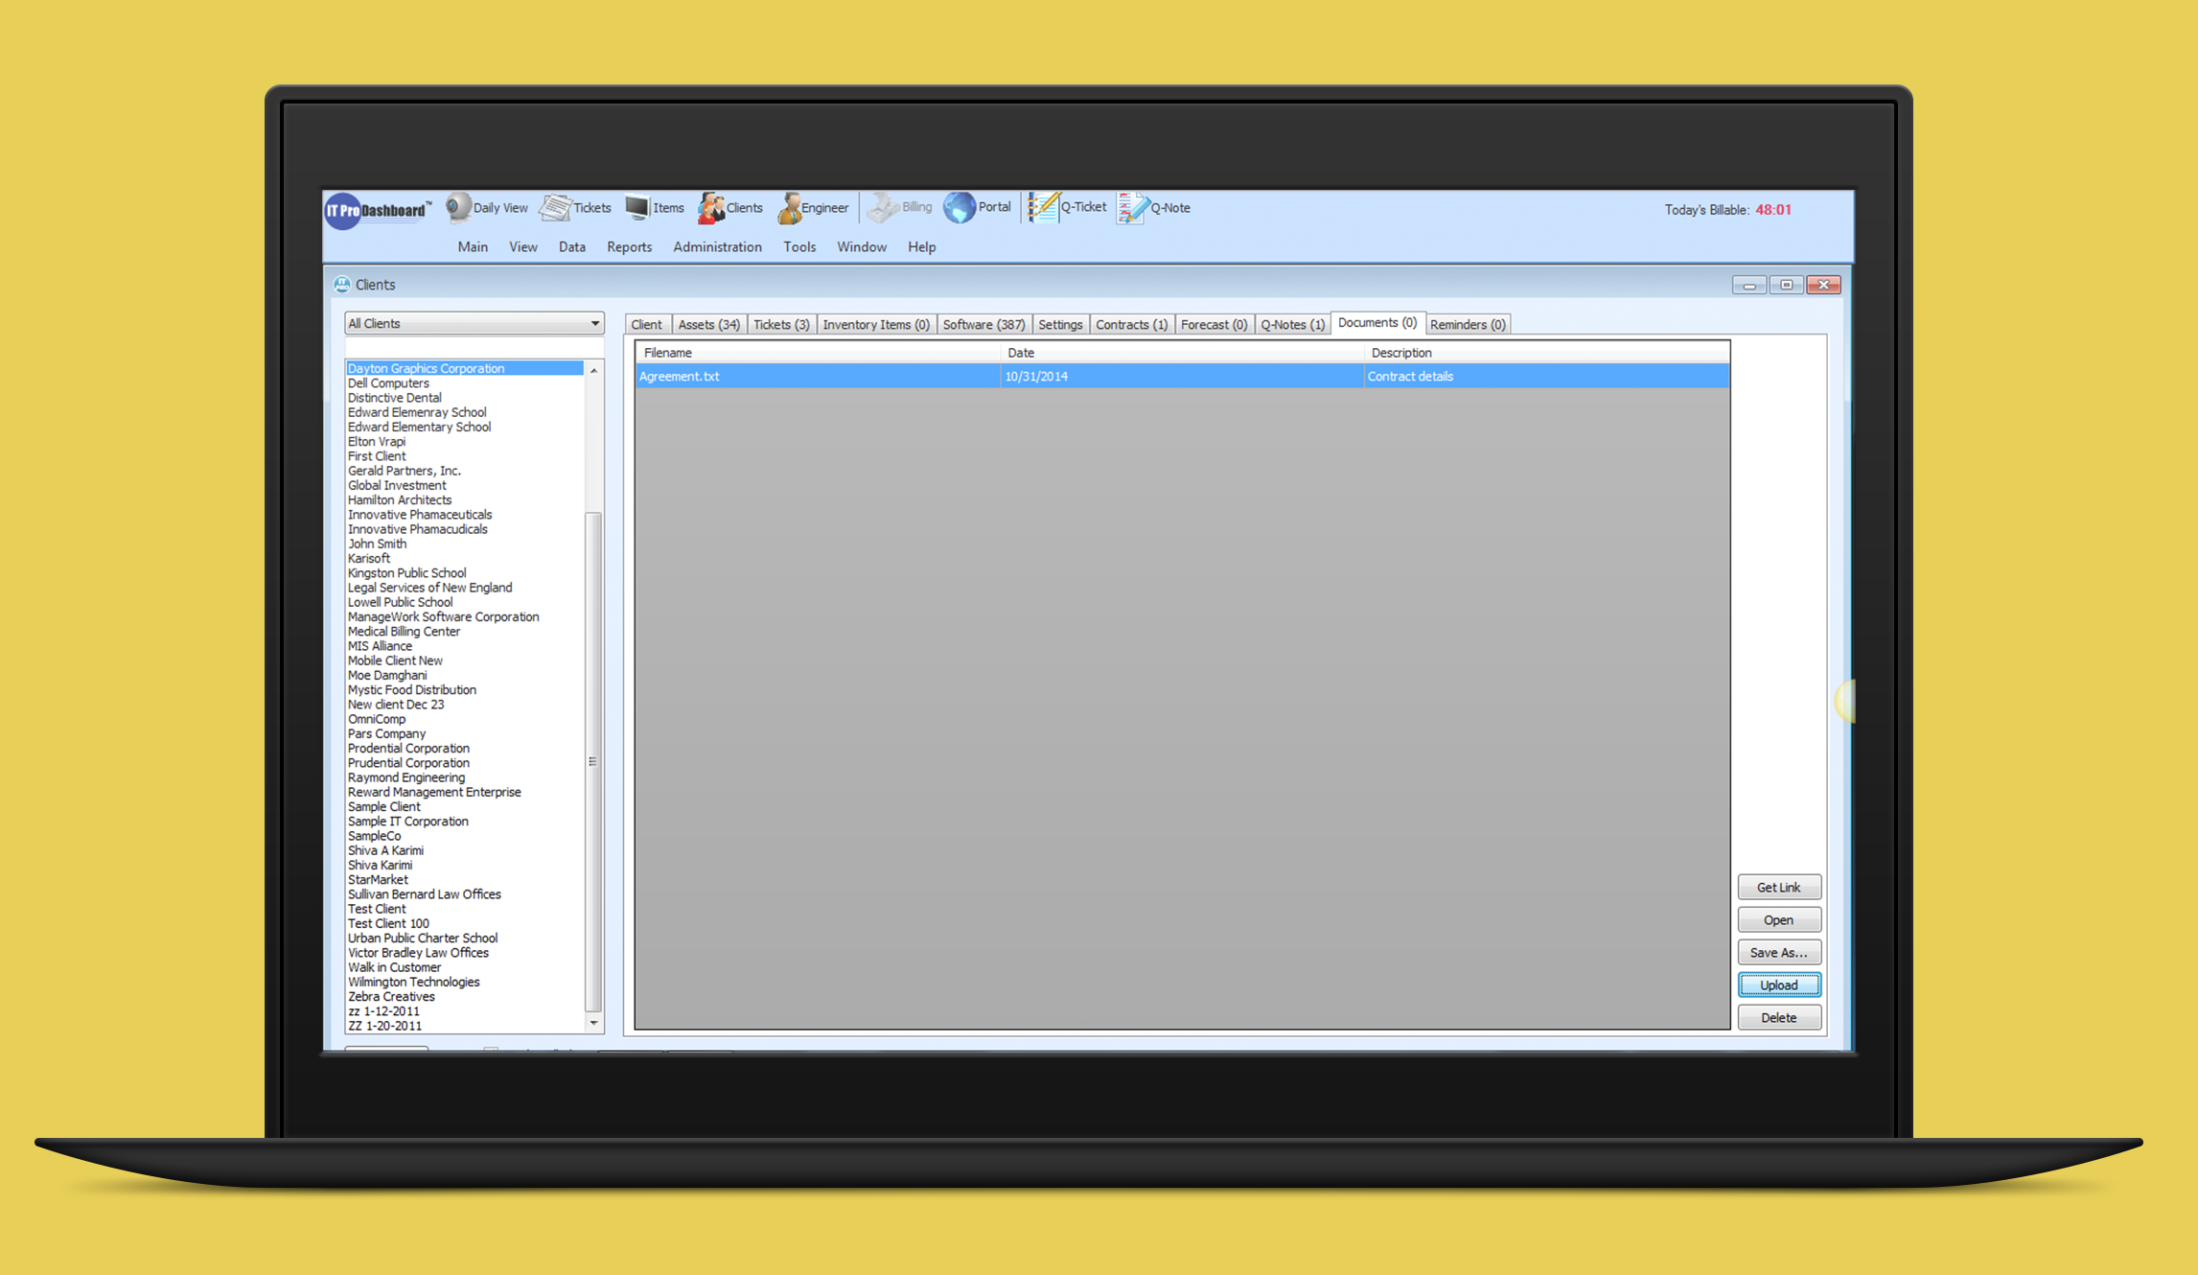This screenshot has width=2198, height=1275.
Task: Open the Reports menu
Action: (x=629, y=246)
